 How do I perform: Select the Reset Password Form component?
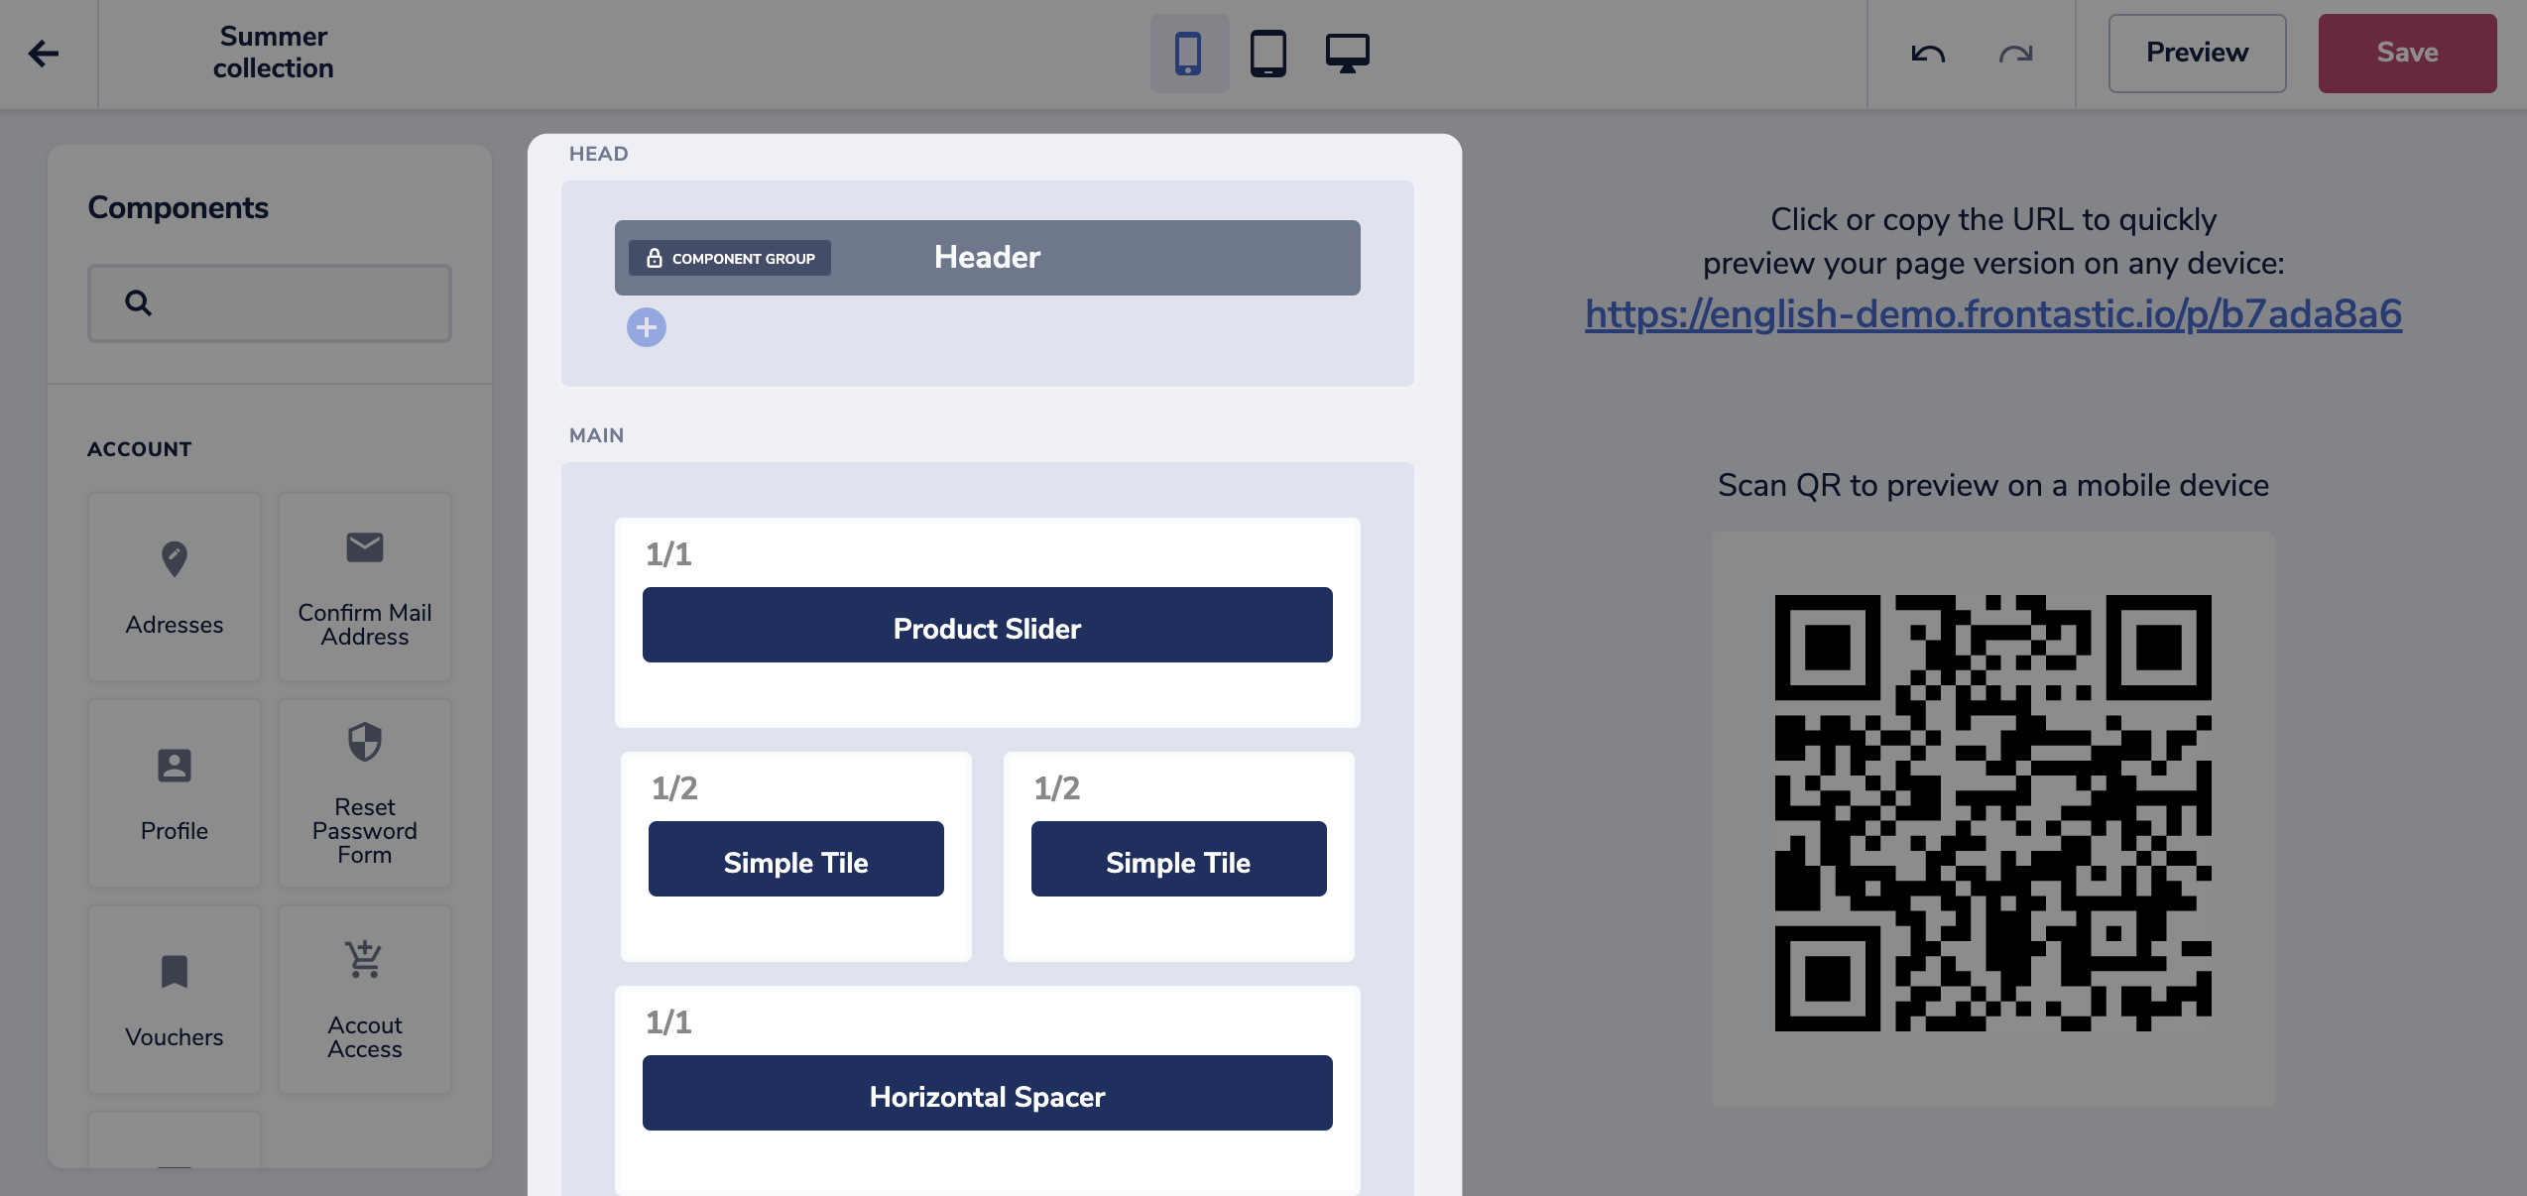tap(365, 792)
